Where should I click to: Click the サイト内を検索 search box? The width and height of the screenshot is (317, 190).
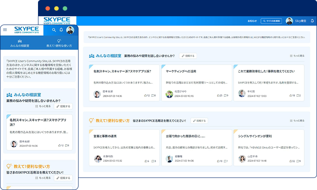point(271,21)
